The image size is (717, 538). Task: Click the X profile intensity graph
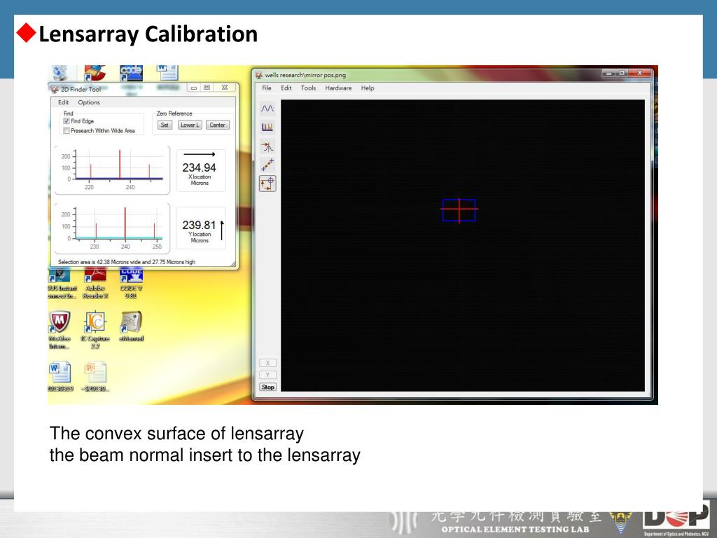click(113, 170)
